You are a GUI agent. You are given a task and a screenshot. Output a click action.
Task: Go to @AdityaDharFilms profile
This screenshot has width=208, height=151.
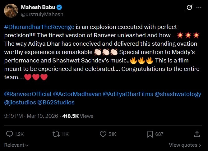pyautogui.click(x=128, y=94)
